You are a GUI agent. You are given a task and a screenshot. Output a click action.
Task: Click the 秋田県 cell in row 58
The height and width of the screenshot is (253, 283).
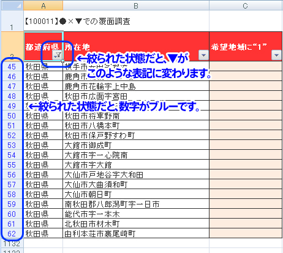click(43, 194)
